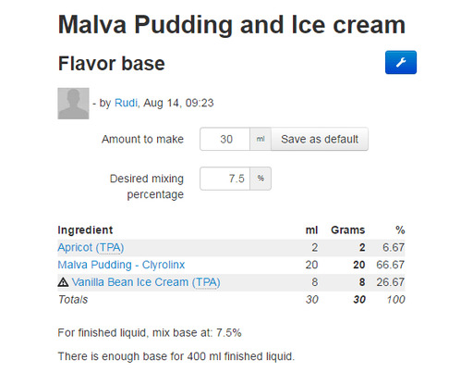Click the Ingredient column header
461x372 pixels.
click(85, 230)
